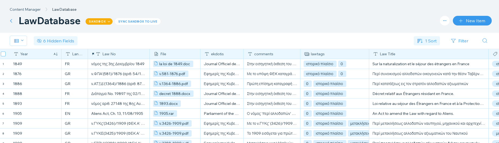Go back with the left arrow icon

11,21
